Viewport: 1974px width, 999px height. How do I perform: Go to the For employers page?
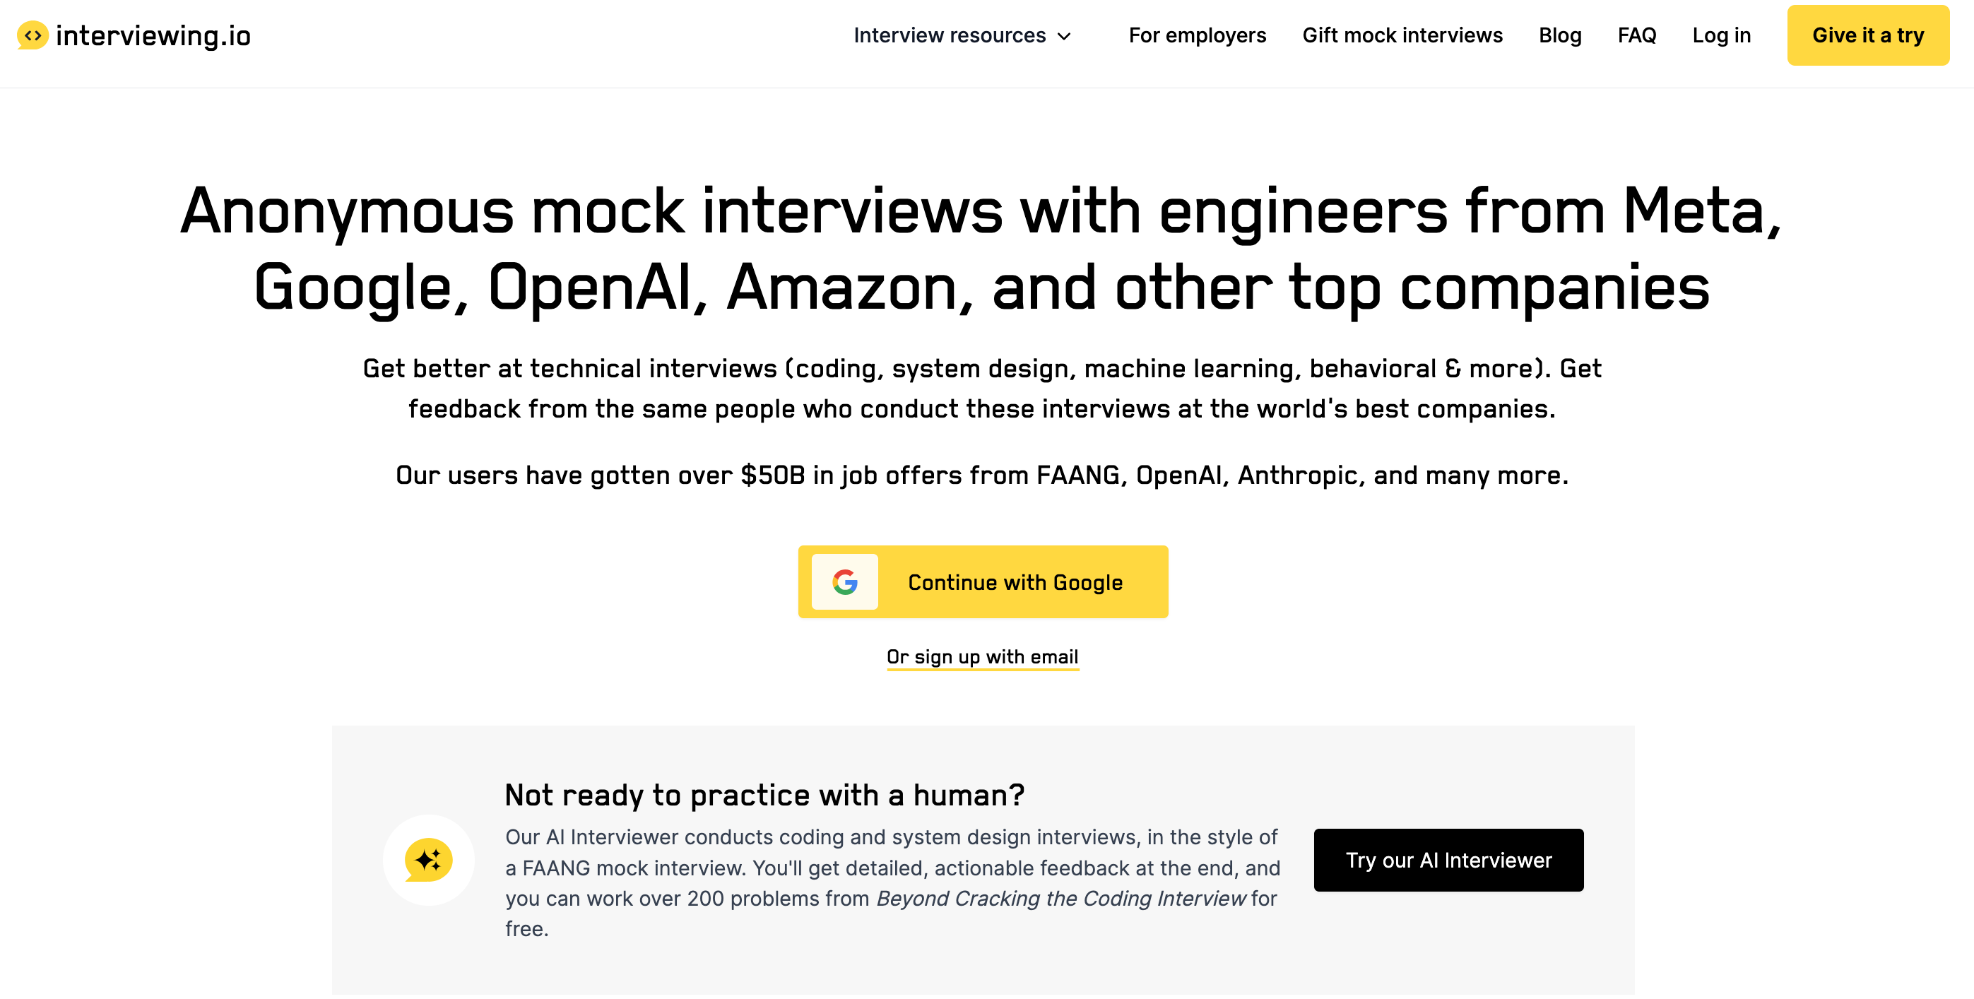click(x=1197, y=35)
